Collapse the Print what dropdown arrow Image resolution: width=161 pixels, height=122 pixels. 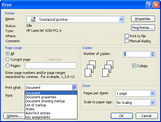[74, 87]
